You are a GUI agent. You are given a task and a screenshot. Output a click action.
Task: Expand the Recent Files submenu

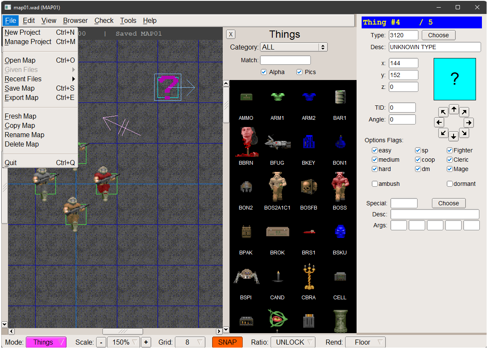point(40,79)
